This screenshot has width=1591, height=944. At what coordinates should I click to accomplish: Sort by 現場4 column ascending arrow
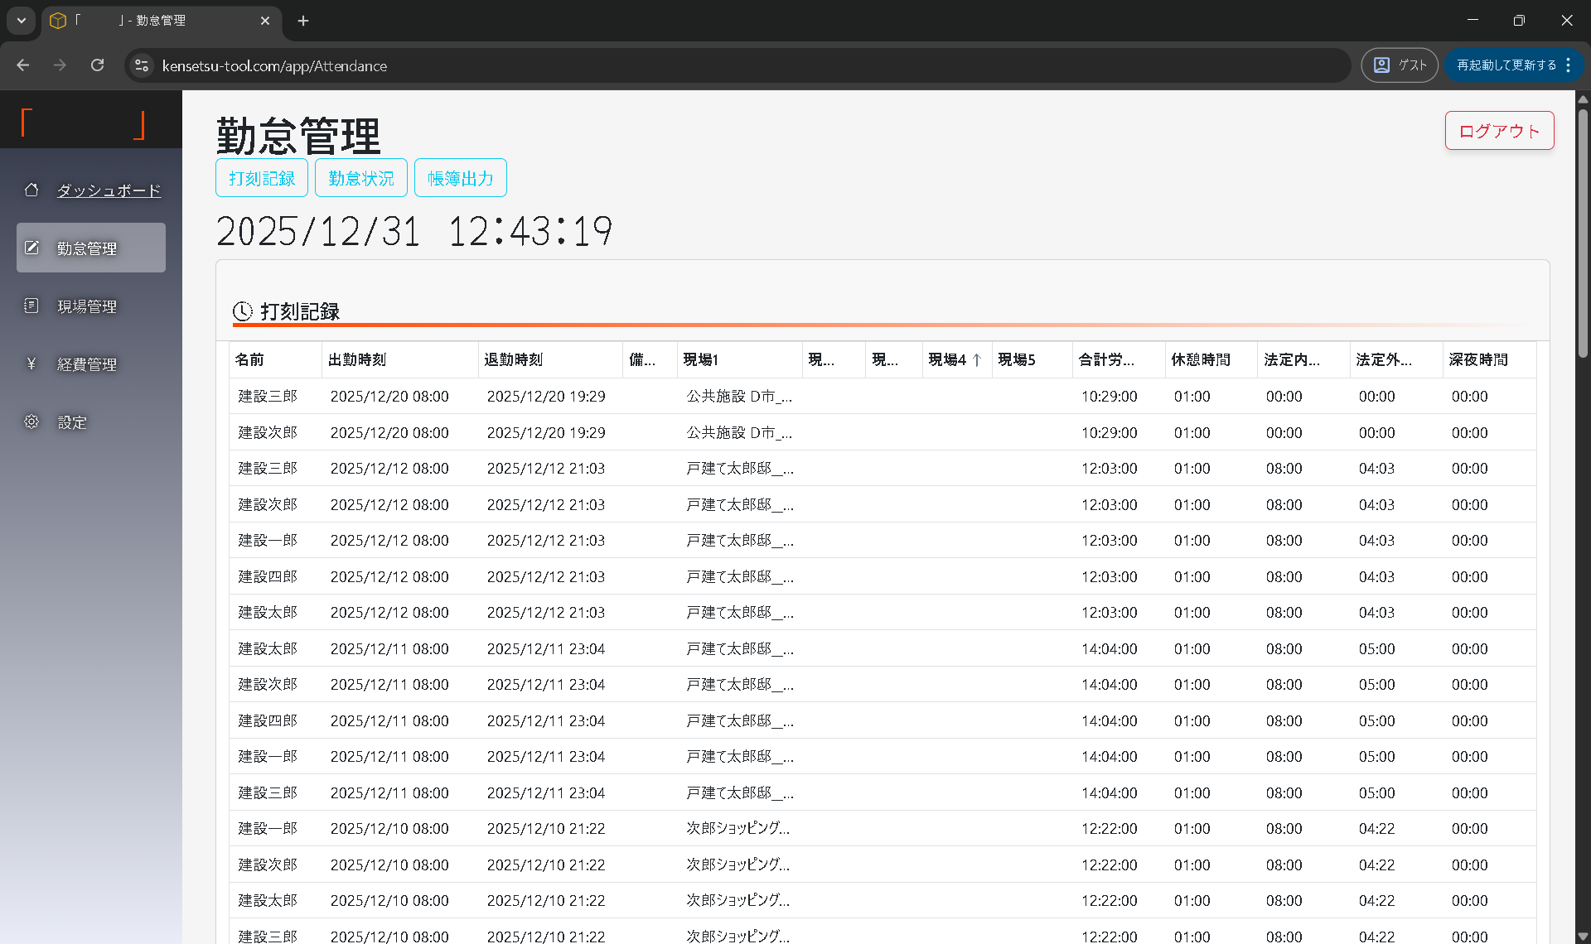click(x=977, y=360)
